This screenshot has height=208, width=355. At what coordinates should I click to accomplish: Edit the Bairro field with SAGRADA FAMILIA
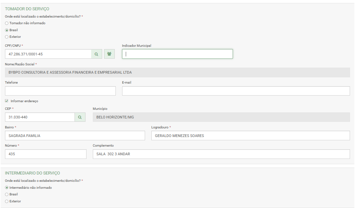coord(75,136)
